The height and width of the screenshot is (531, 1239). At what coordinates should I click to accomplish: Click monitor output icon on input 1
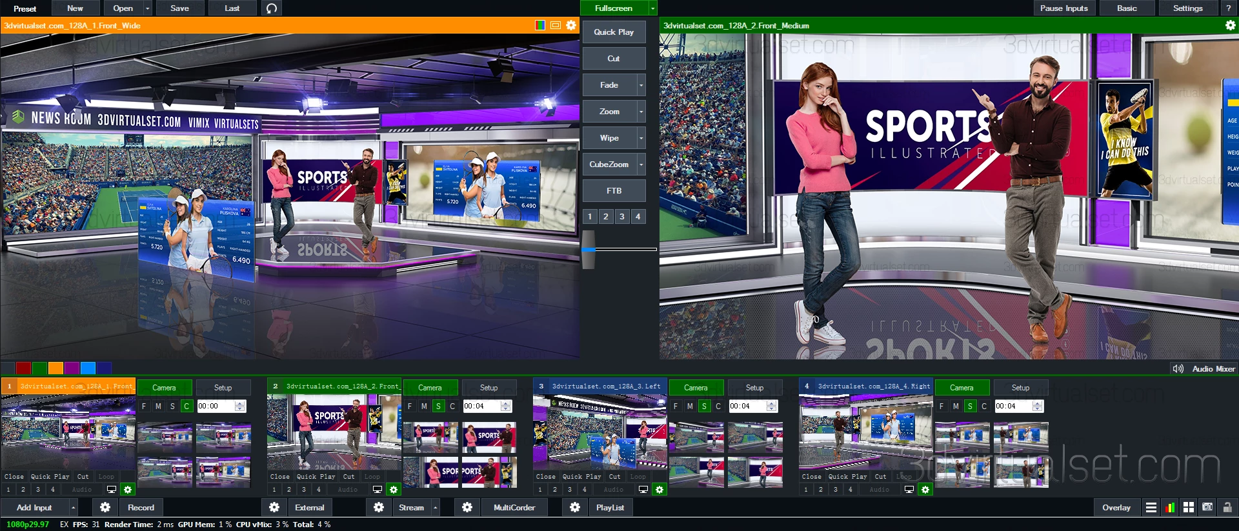coord(112,490)
